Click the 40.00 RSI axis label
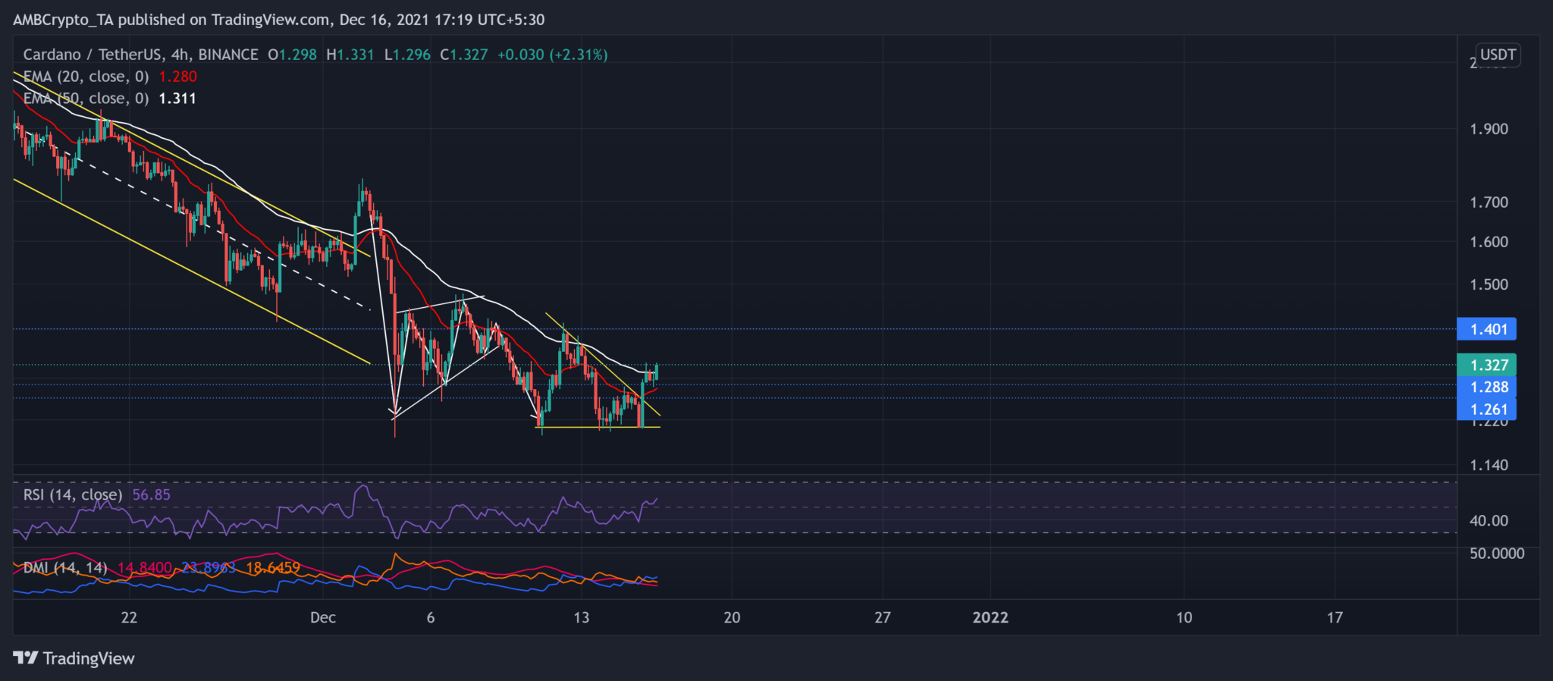Image resolution: width=1553 pixels, height=681 pixels. [1489, 520]
